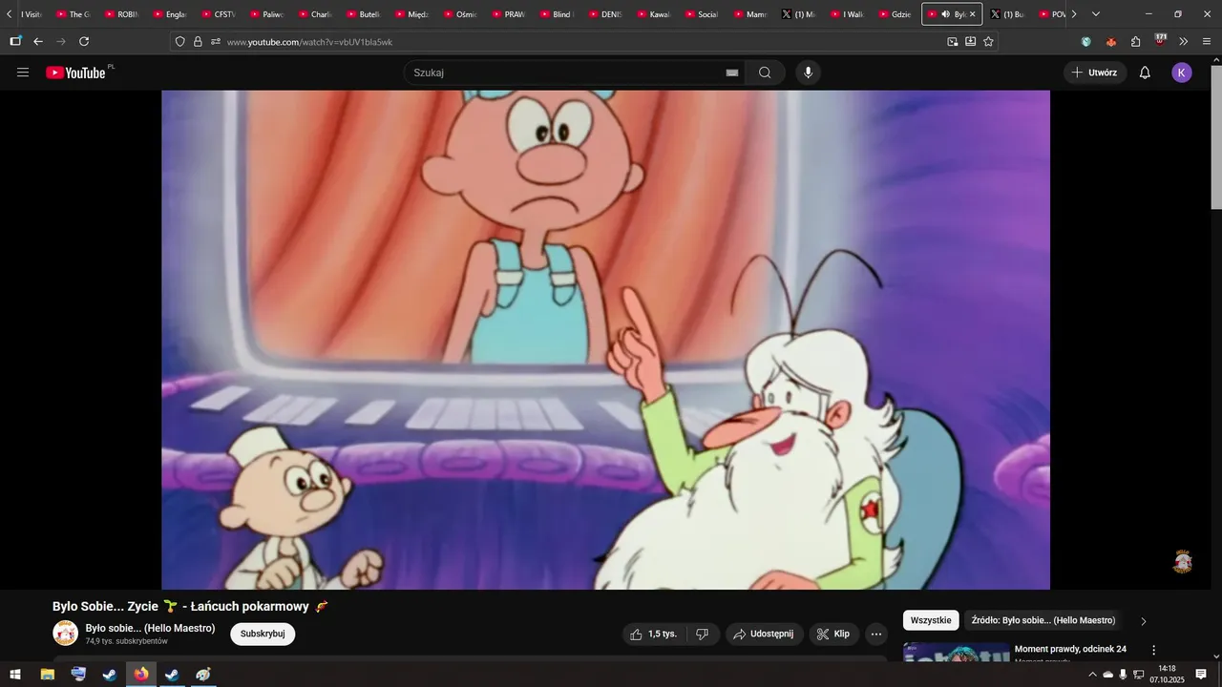The image size is (1222, 687).
Task: Dislike the video with thumbs down
Action: pyautogui.click(x=703, y=634)
